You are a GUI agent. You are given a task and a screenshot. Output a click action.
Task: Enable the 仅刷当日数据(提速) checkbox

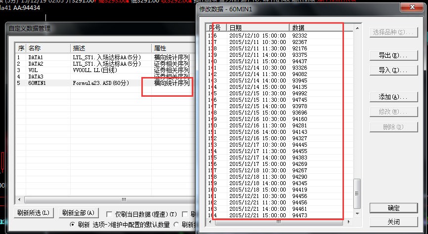tap(110, 214)
